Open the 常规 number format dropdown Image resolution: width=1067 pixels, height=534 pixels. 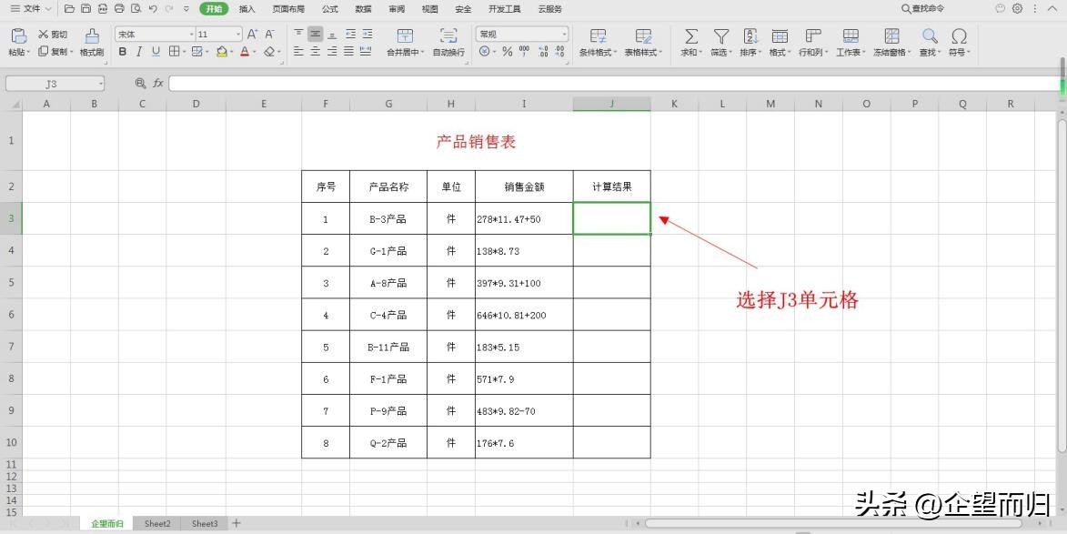564,34
